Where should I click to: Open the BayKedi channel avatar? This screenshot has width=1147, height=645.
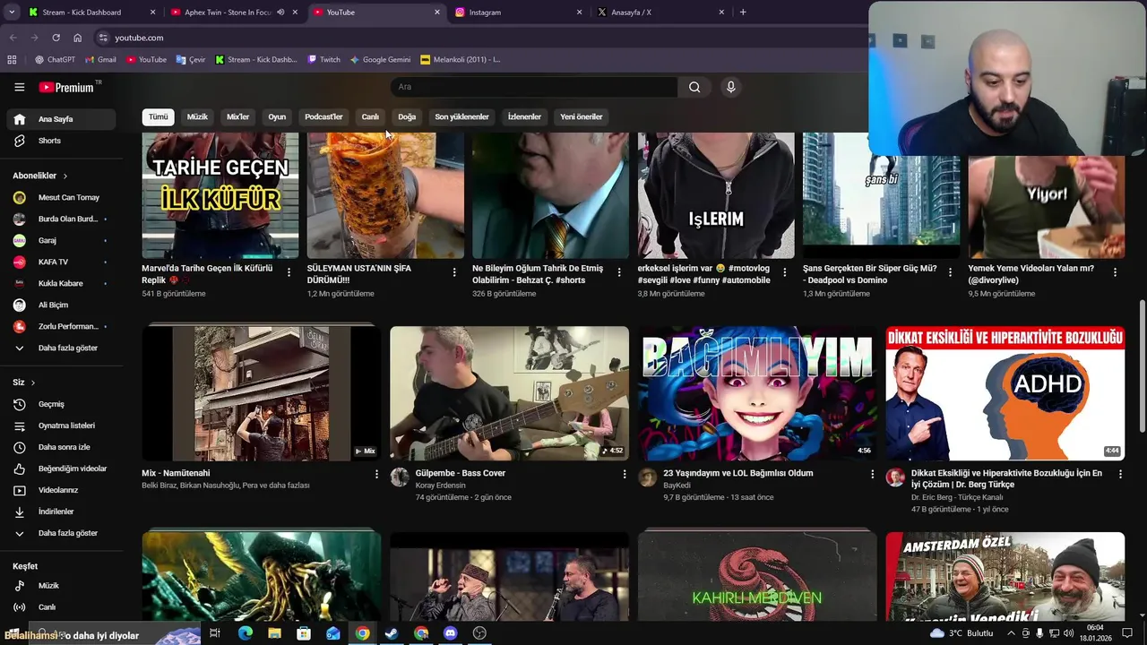(x=648, y=477)
